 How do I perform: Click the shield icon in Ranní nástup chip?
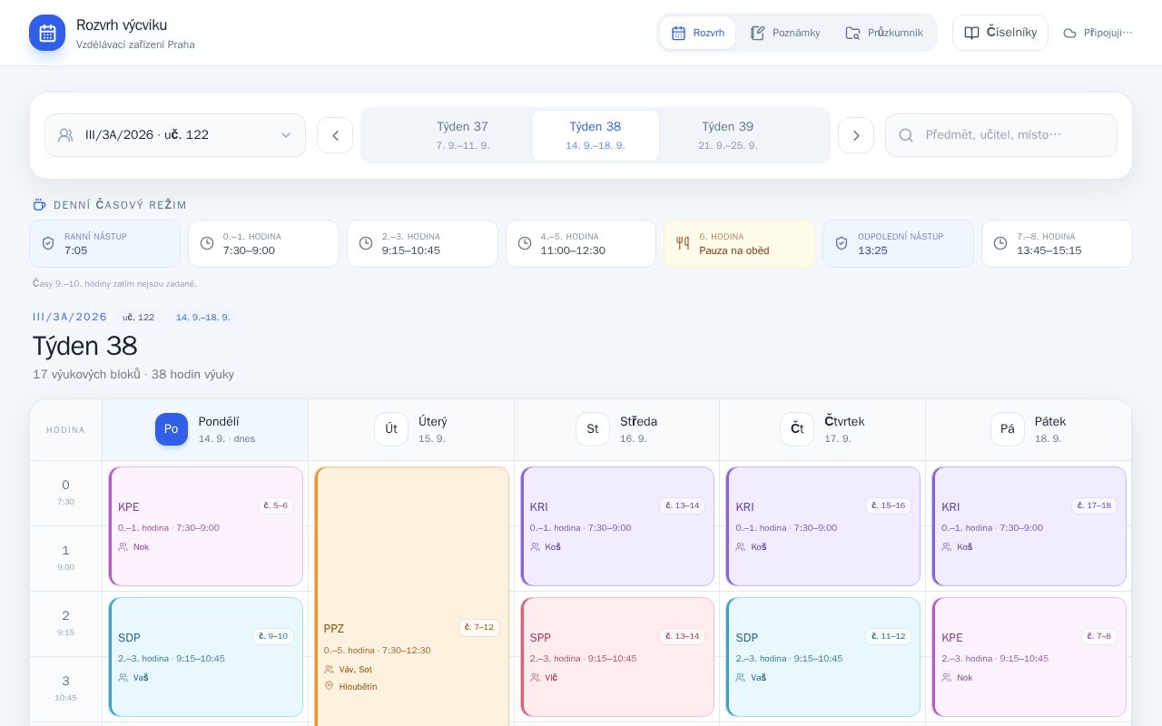[48, 243]
